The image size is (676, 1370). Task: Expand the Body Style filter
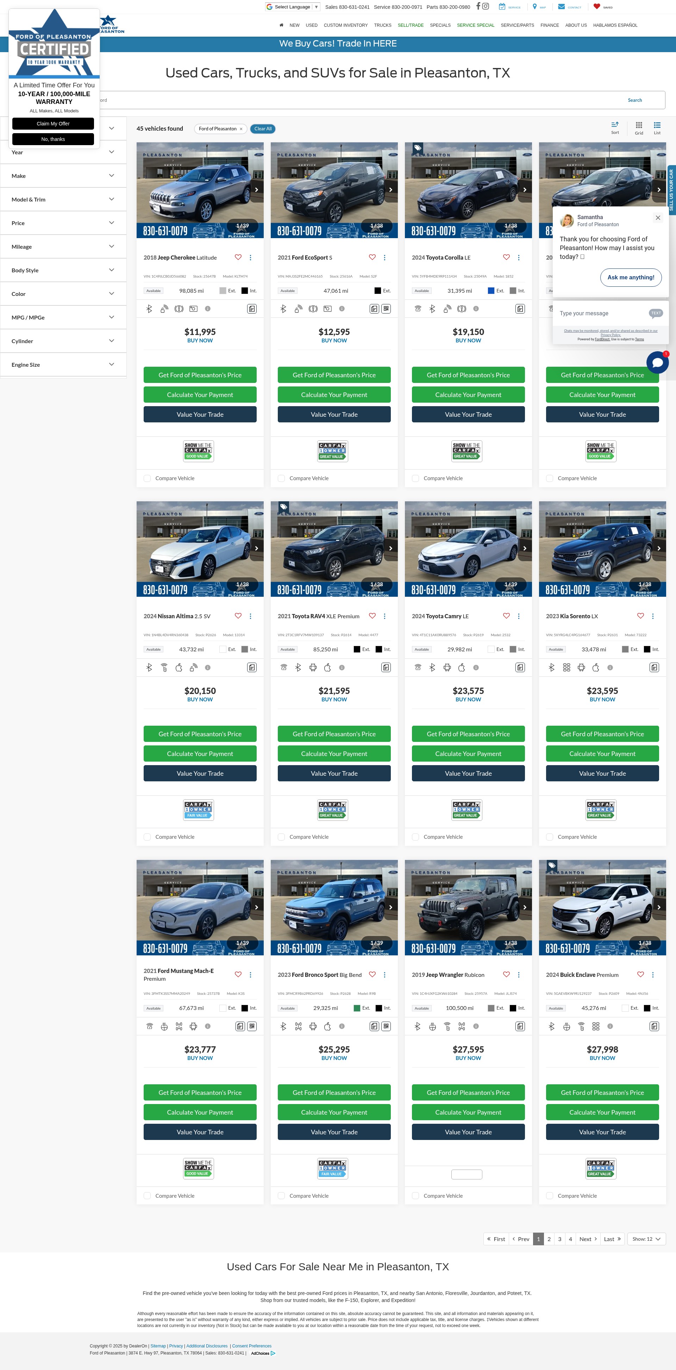(x=63, y=270)
